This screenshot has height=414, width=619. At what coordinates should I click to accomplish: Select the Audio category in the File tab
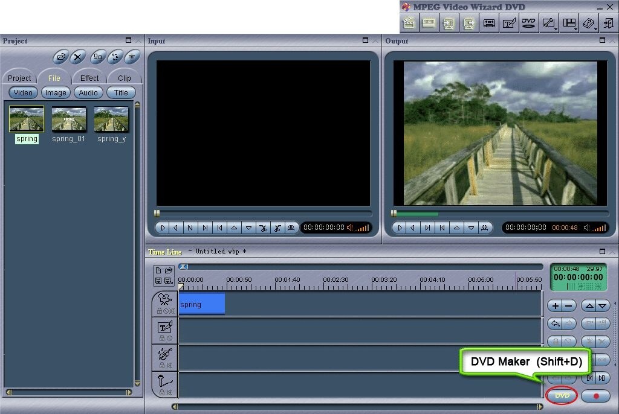(x=88, y=92)
